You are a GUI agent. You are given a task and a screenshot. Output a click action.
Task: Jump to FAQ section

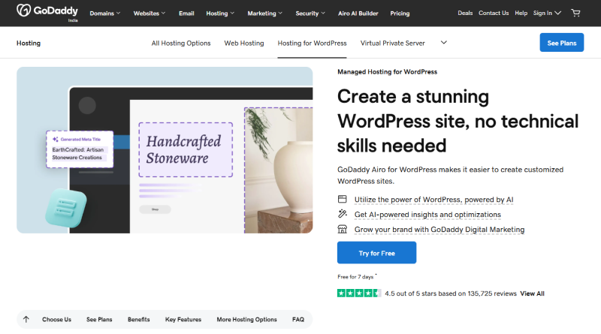298,320
